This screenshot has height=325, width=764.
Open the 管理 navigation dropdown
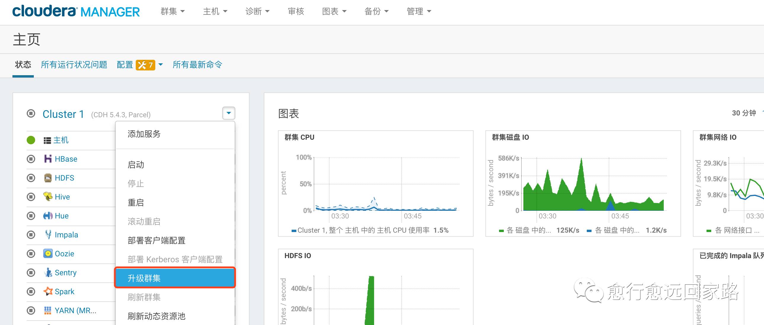419,11
